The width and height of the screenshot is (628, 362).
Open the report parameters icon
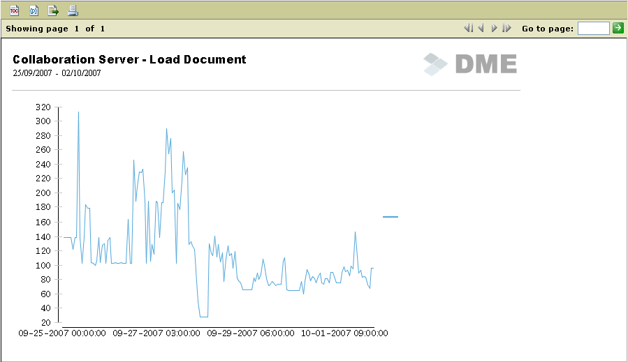(34, 10)
